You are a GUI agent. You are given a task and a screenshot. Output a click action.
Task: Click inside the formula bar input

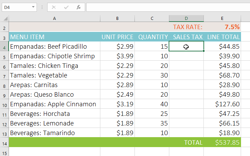click(166, 7)
